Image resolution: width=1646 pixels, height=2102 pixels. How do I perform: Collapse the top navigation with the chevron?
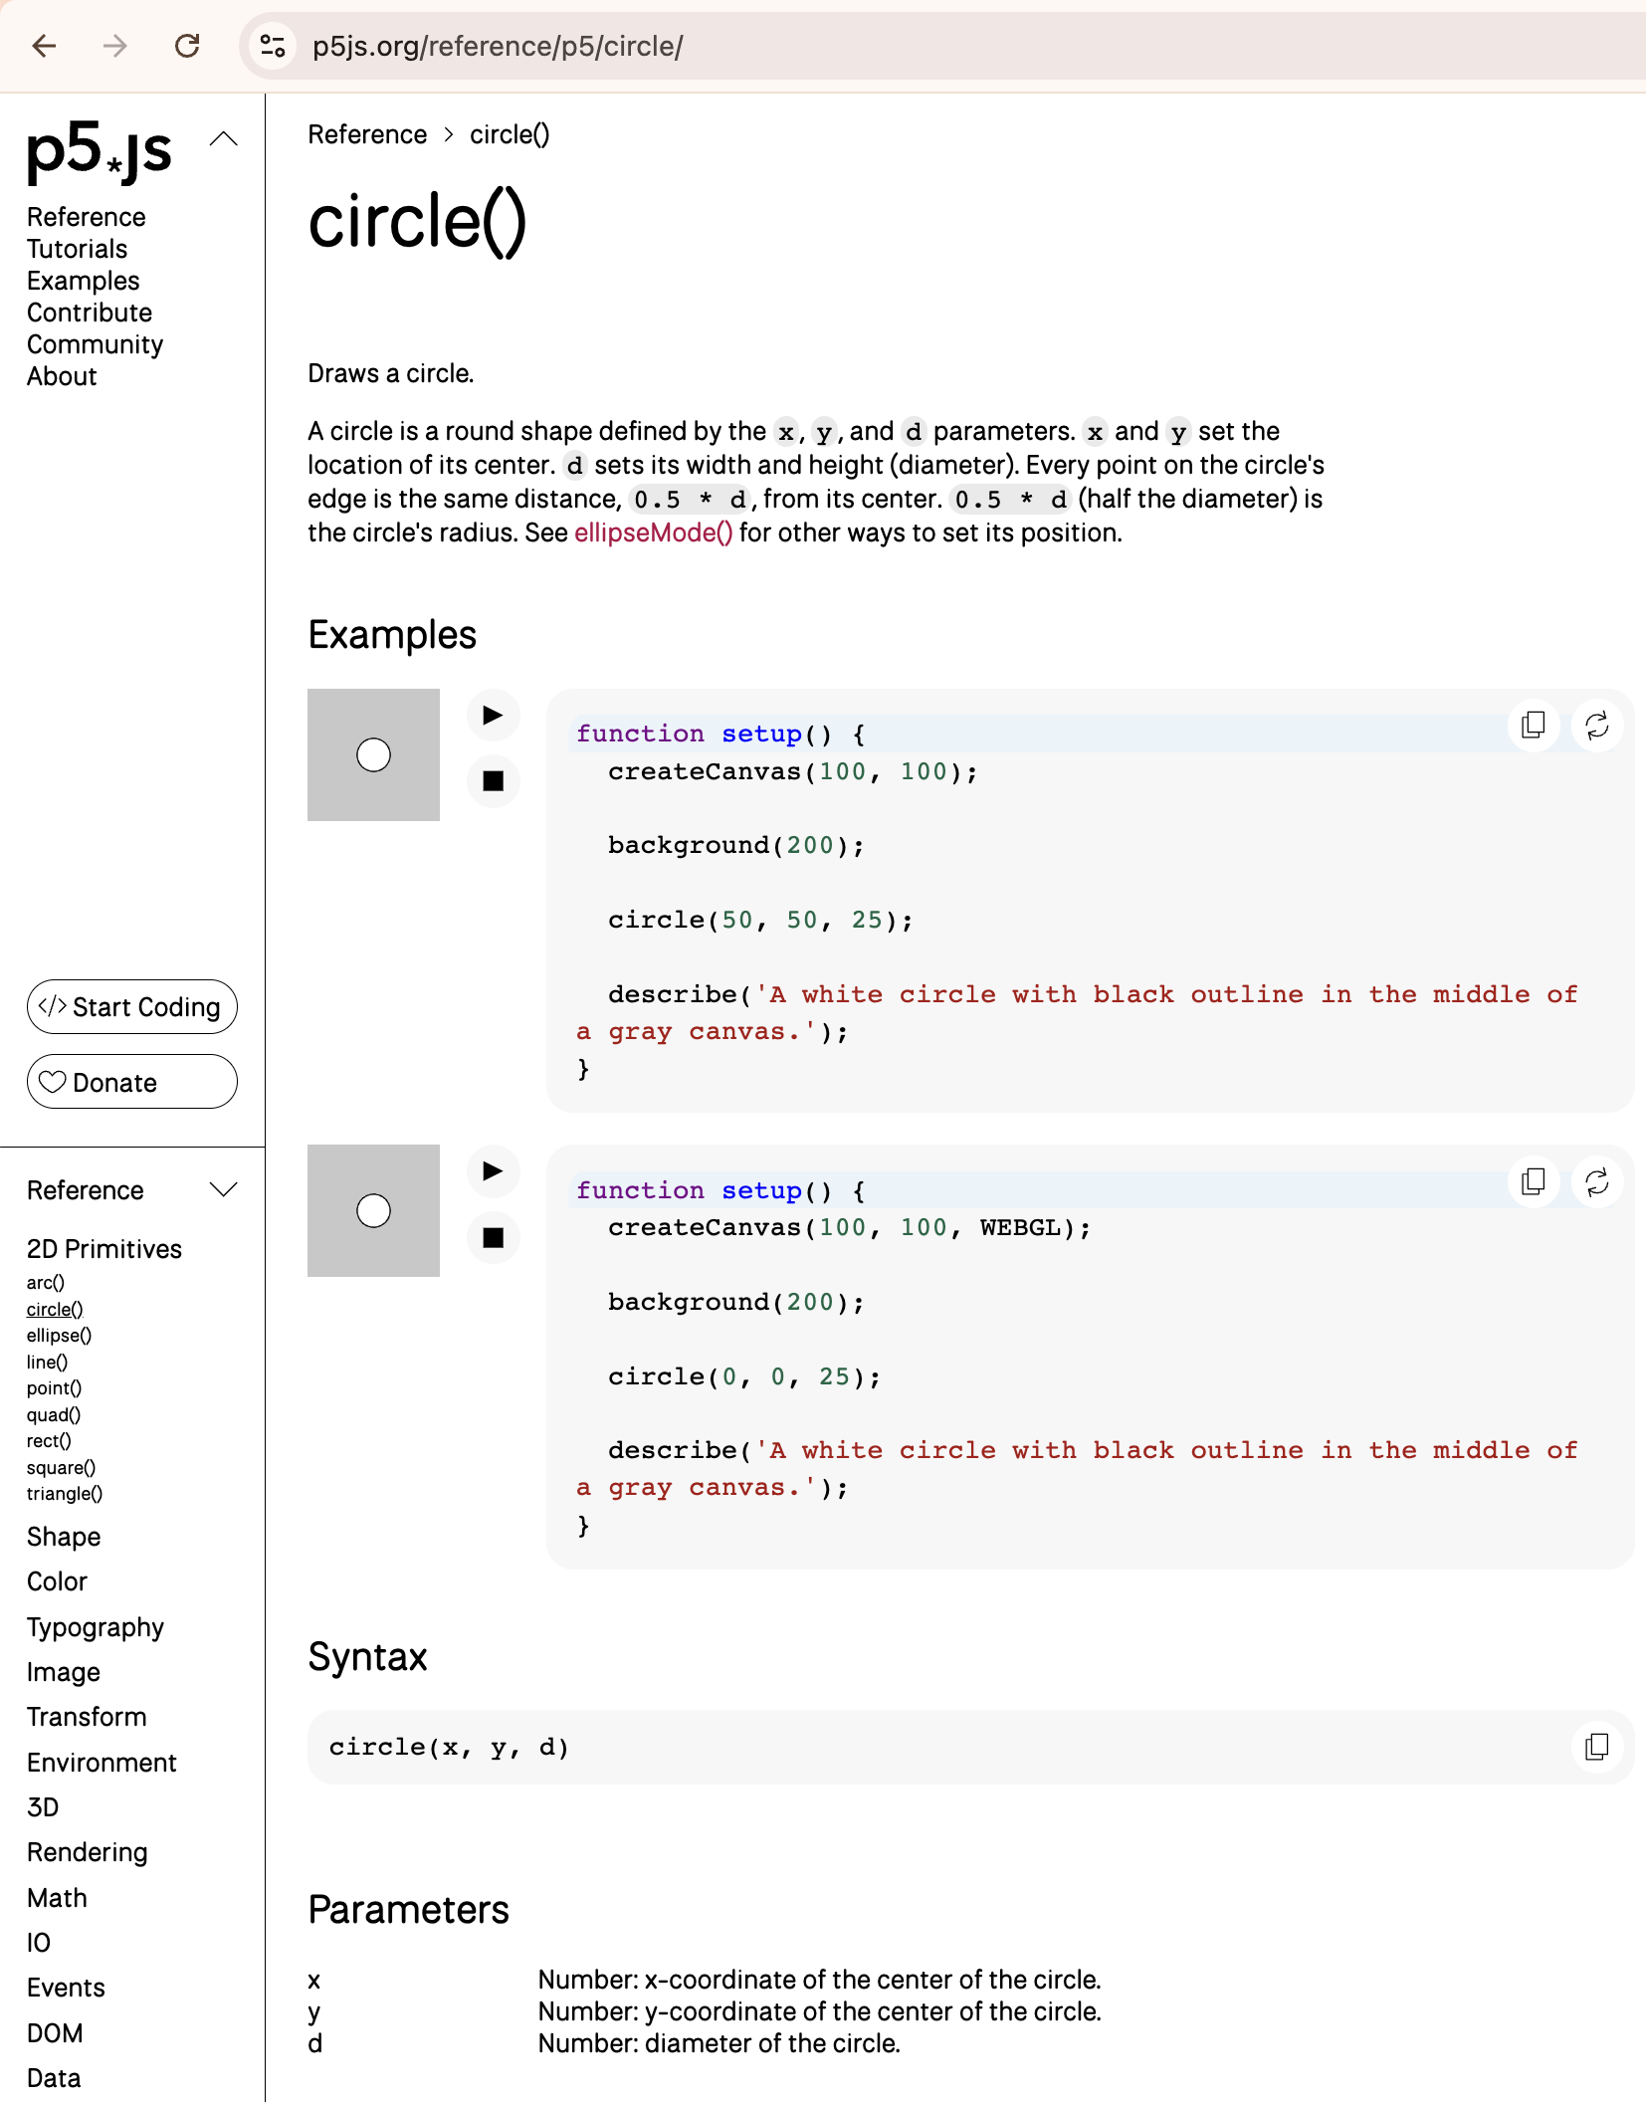point(224,138)
